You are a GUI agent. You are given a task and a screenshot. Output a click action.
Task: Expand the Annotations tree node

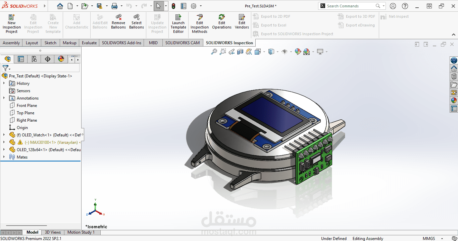coord(4,98)
